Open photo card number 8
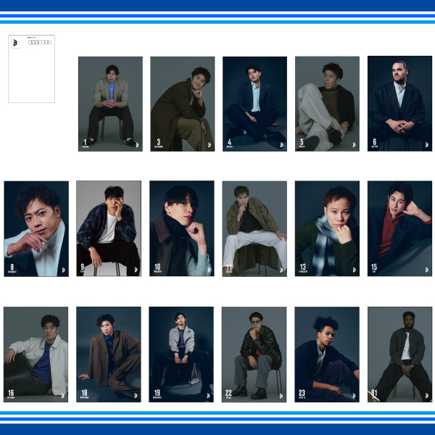 36,228
